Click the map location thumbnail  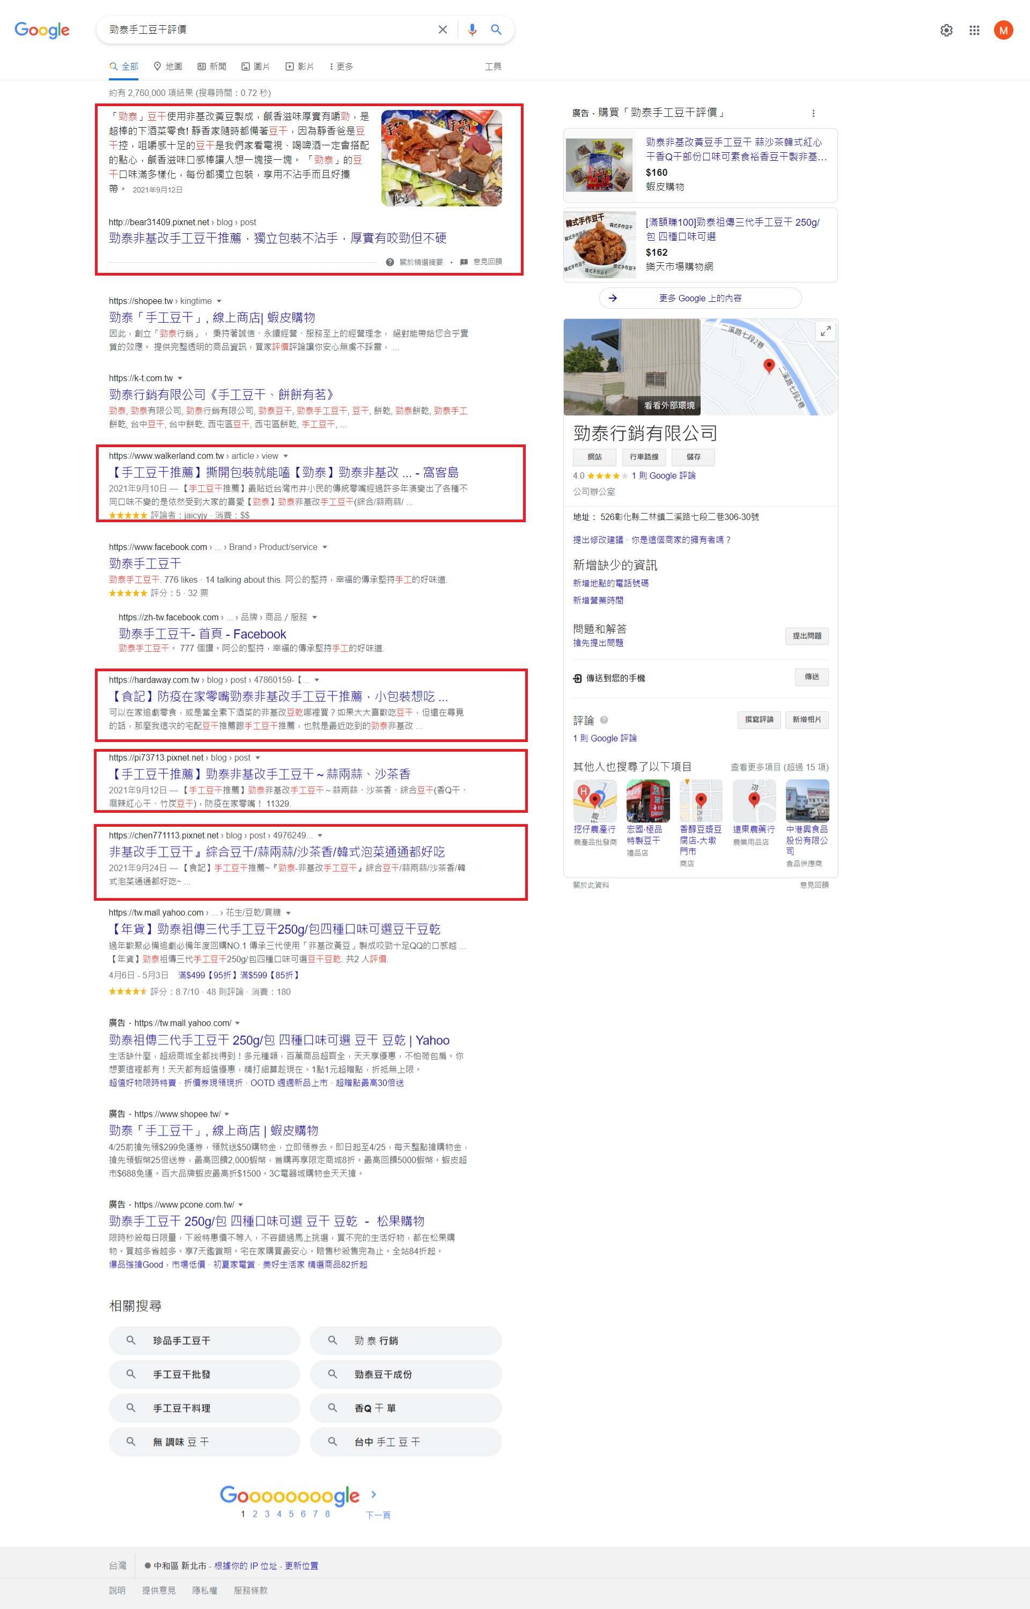coord(769,366)
